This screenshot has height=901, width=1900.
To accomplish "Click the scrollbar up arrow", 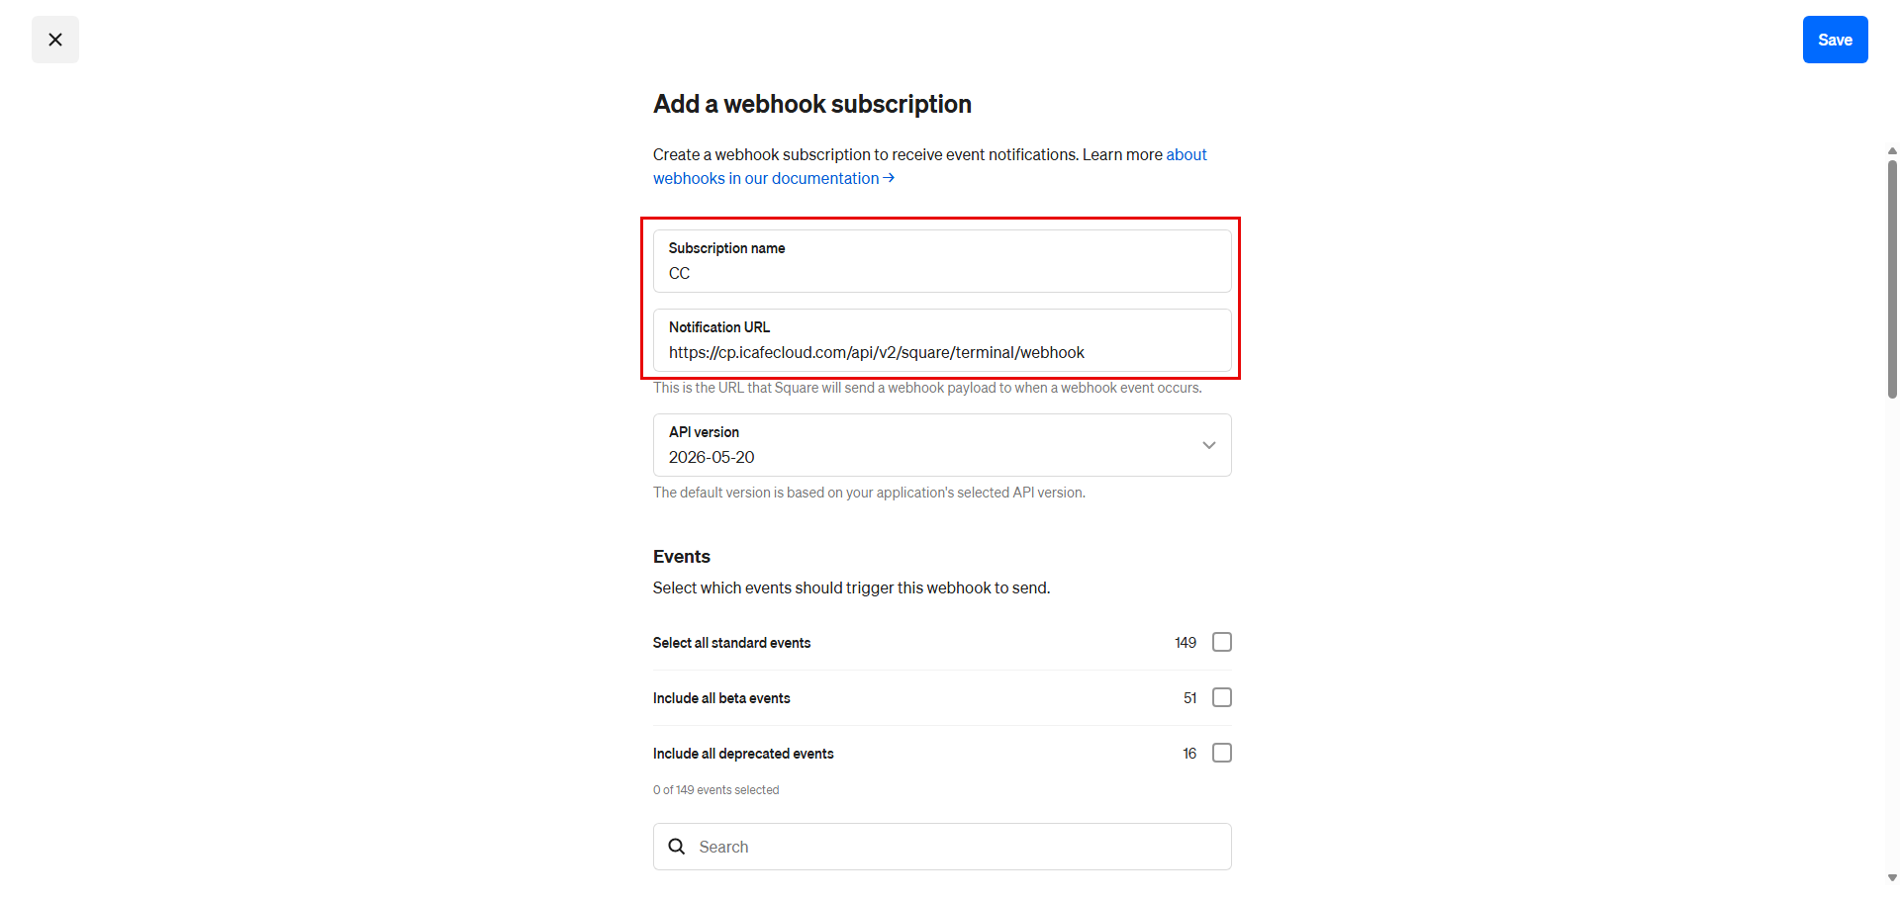I will (1892, 151).
